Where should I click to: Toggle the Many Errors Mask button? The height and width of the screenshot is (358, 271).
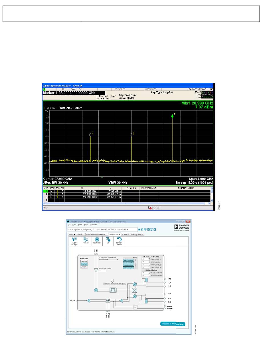128,265
